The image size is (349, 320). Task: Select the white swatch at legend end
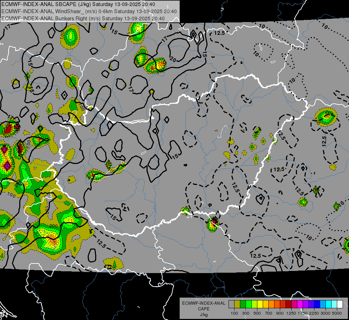pos(340,304)
